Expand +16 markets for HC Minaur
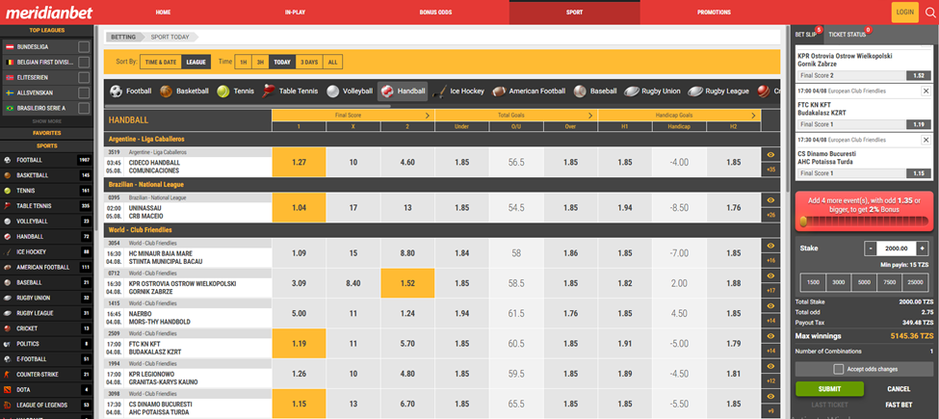Screen dimensions: 939x419 point(770,260)
